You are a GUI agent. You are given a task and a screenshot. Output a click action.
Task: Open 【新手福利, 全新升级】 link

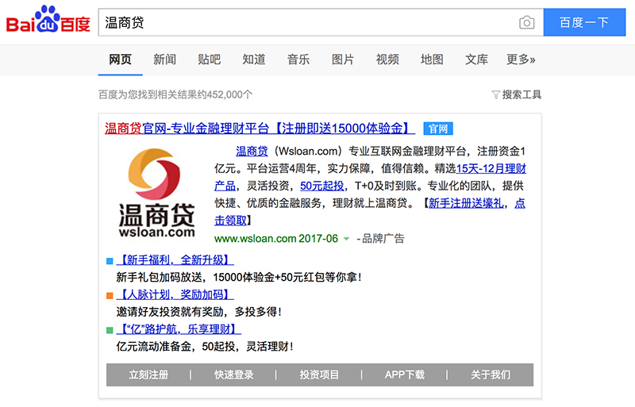click(x=175, y=260)
